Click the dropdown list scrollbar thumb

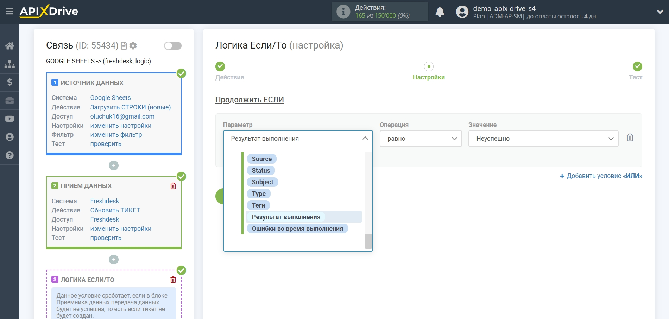click(368, 241)
